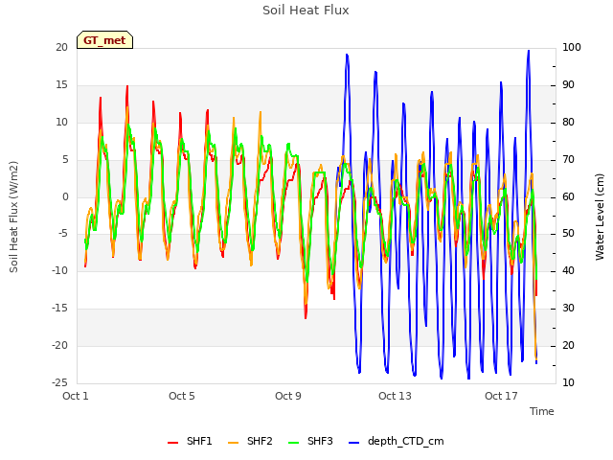Select the Oct 13 x-axis label
The height and width of the screenshot is (460, 613).
point(395,396)
